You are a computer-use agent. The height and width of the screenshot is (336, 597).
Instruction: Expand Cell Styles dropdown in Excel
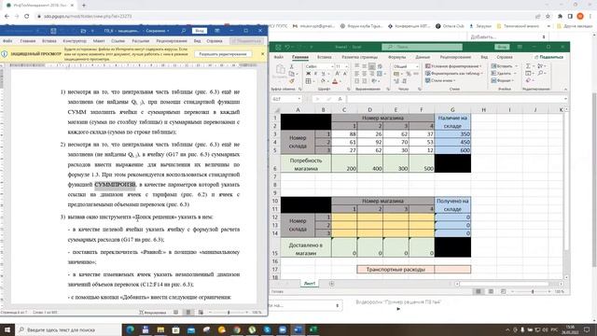tap(454, 80)
